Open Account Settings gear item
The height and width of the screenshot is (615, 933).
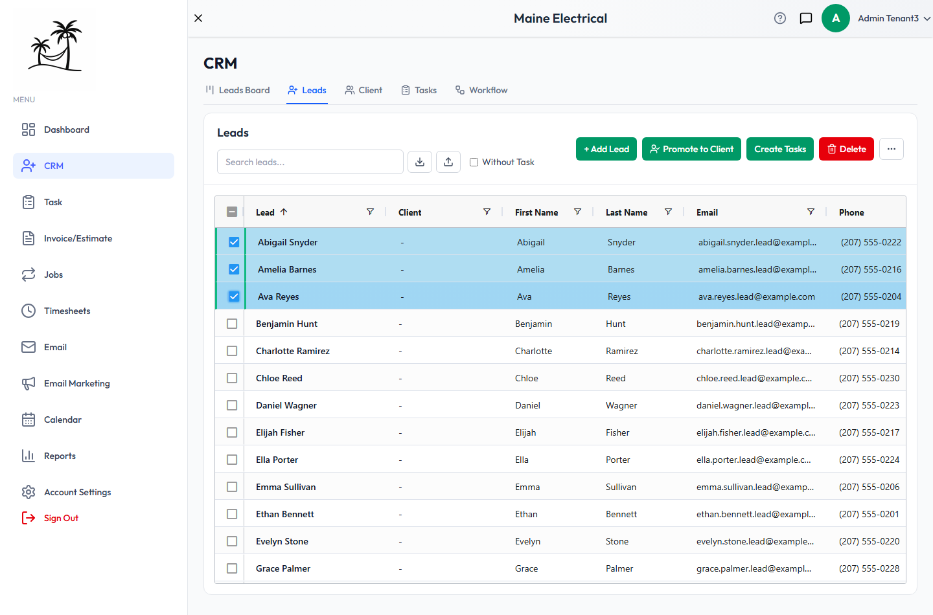pyautogui.click(x=93, y=492)
